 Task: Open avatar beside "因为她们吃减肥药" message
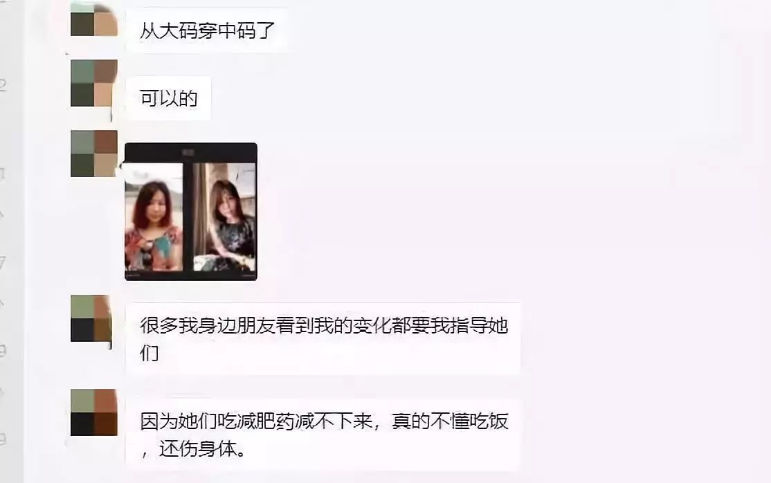tap(94, 412)
